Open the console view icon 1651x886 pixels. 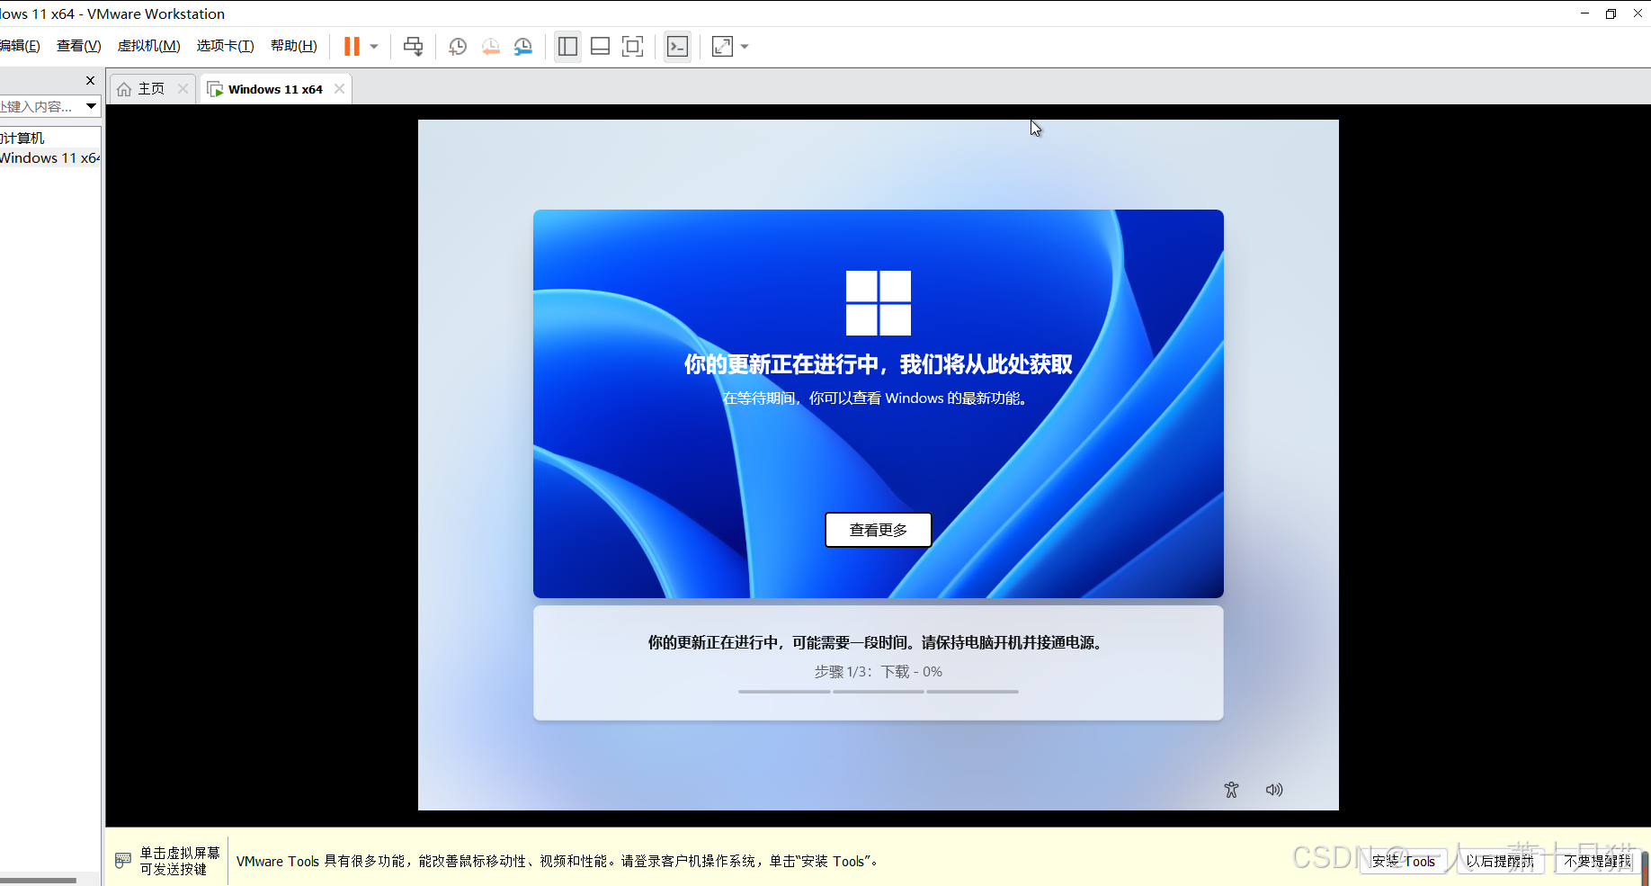click(x=677, y=47)
